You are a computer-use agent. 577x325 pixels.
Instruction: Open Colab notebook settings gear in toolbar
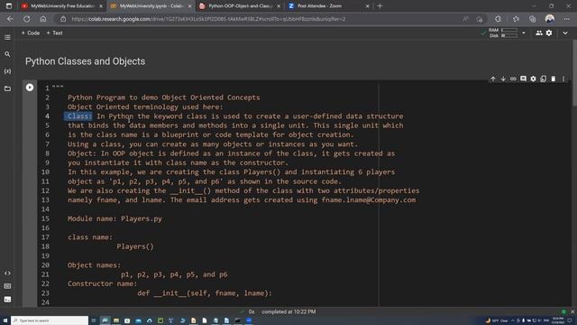pyautogui.click(x=549, y=32)
